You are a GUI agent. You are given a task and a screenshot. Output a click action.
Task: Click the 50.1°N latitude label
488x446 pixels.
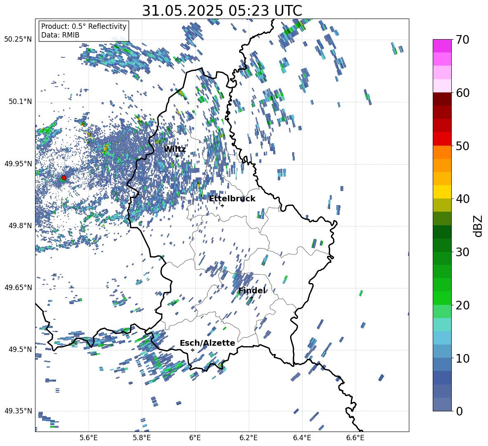pyautogui.click(x=20, y=101)
